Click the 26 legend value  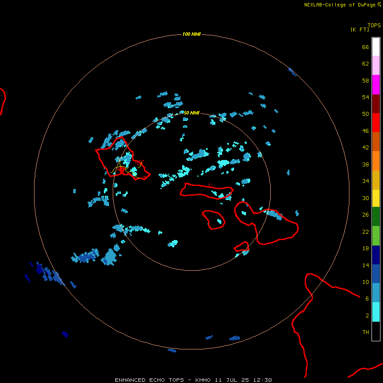(x=366, y=215)
